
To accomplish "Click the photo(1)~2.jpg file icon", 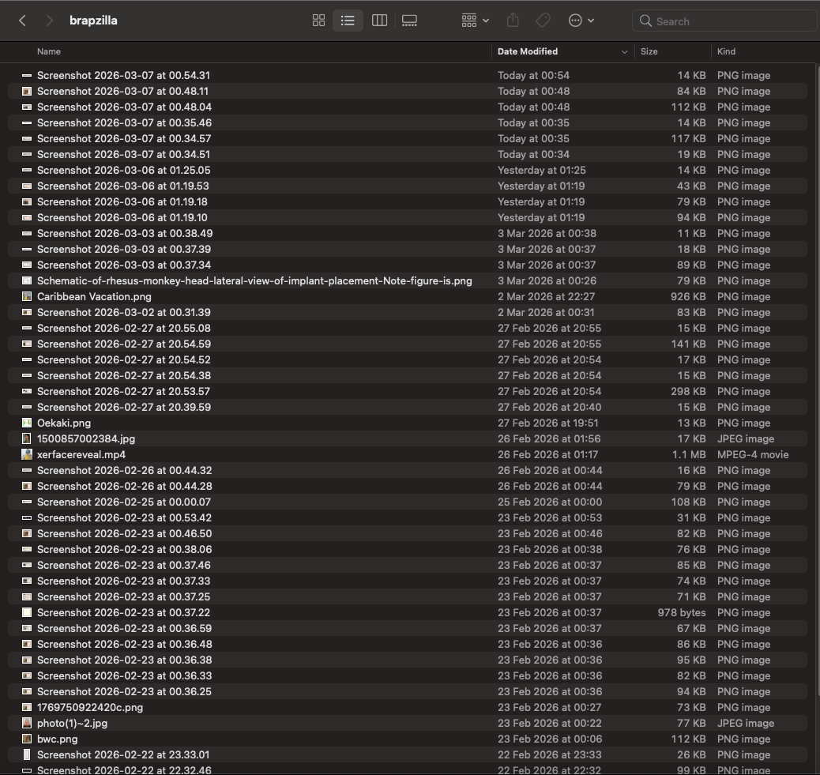I will click(27, 723).
